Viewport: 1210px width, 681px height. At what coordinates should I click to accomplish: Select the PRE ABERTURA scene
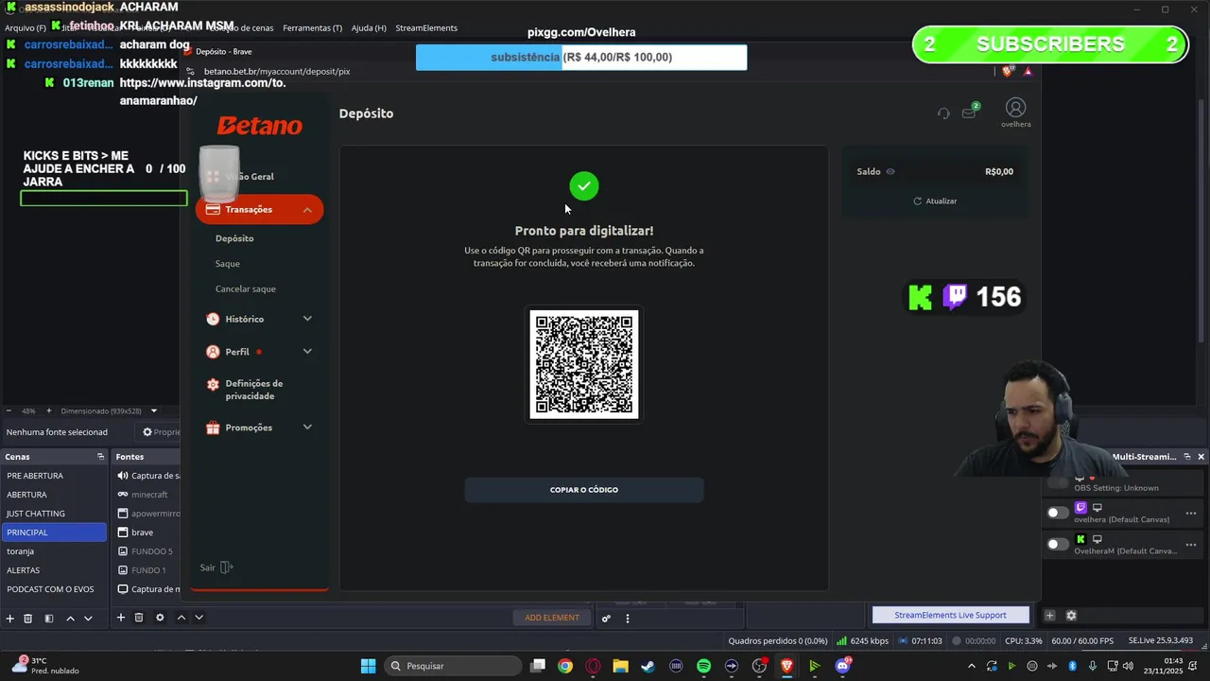point(55,476)
